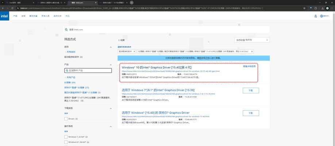The image size is (335, 146).
Task: Download the Windows 7*/8.1* Graphics Driver
Action: [x=251, y=91]
